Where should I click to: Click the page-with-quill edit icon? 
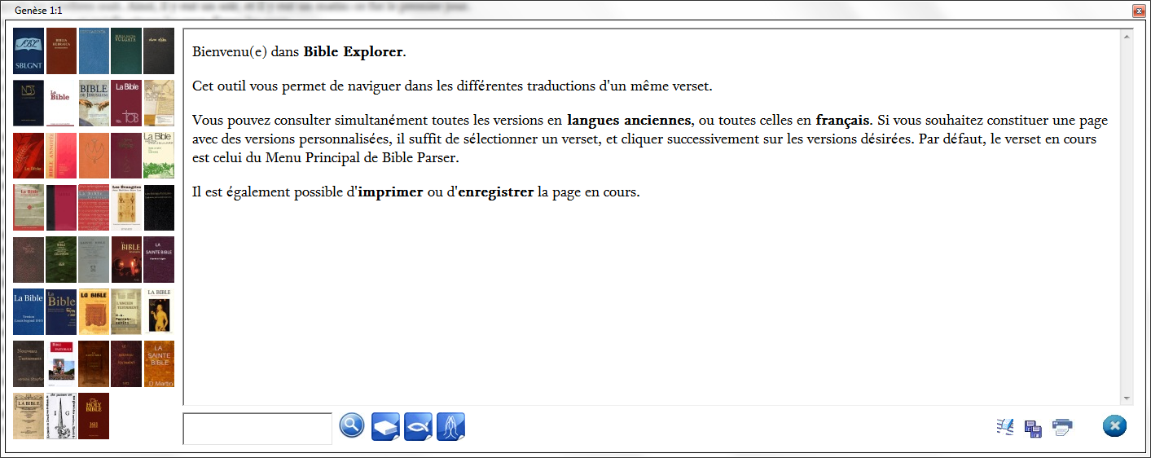1005,426
